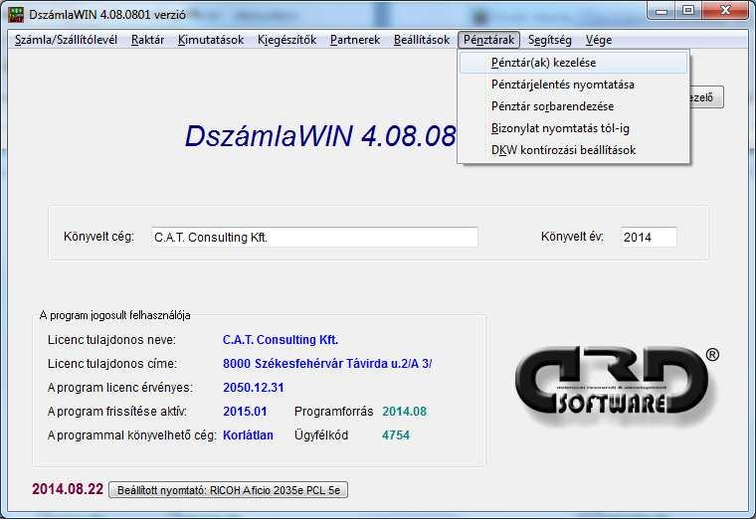Close the DszámlaWIN window

point(724,11)
